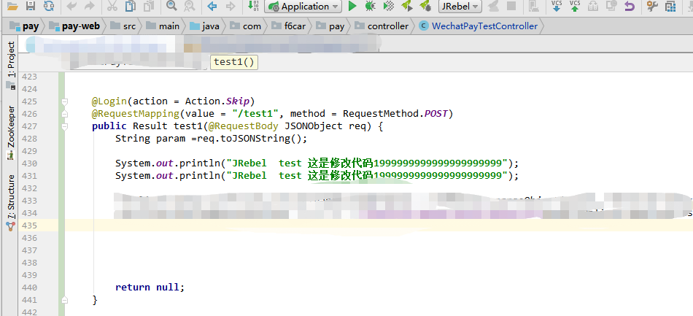The width and height of the screenshot is (693, 316).
Task: Debug with JRebel rocket bug icon
Action: [x=425, y=6]
